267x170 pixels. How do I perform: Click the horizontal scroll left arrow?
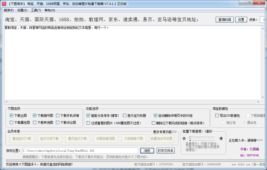(x=7, y=102)
